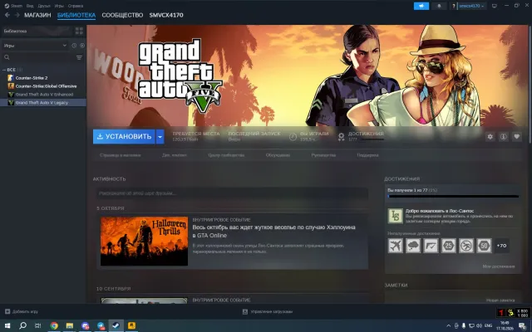Viewport: 532px width, 332px height.
Task: Open File Explorer from the taskbar
Action: pyautogui.click(x=70, y=325)
